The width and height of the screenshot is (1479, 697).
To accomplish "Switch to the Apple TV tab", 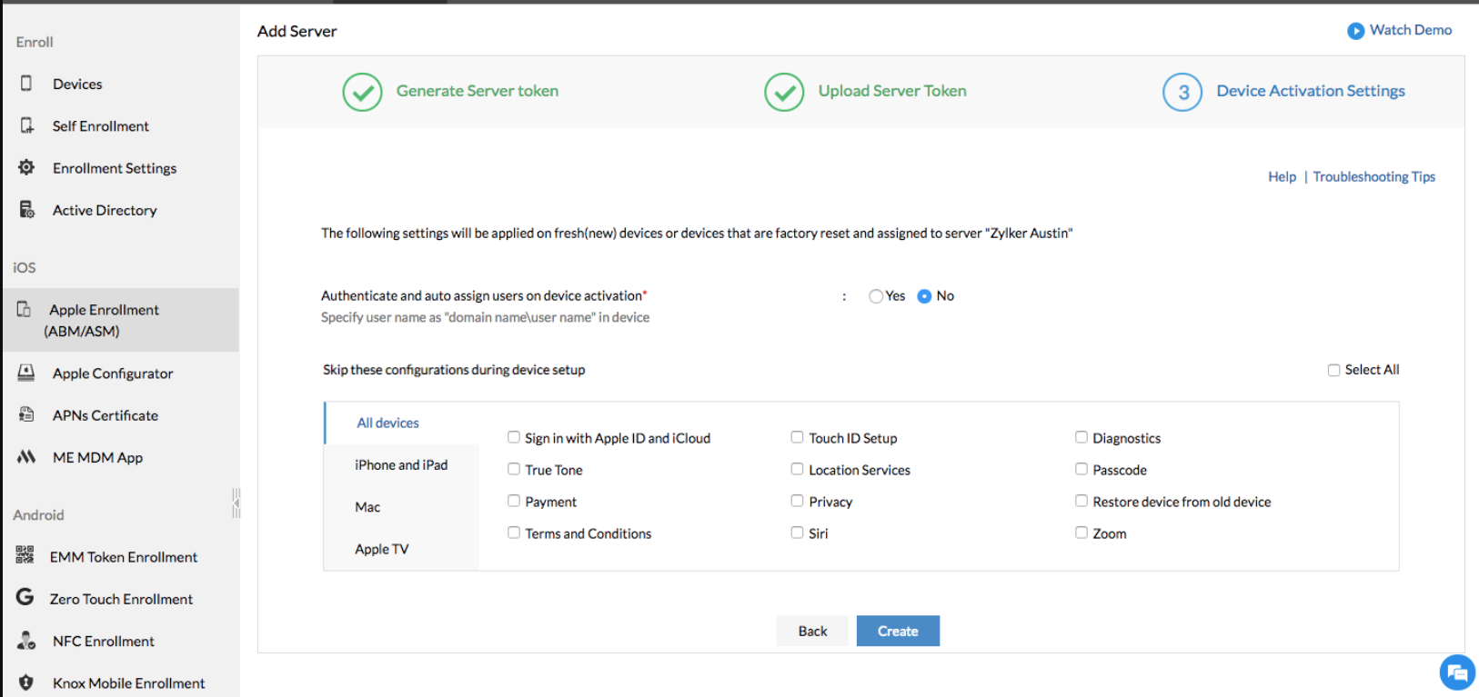I will click(382, 549).
